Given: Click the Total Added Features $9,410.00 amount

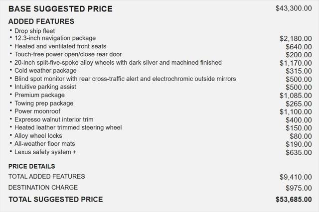Looking at the screenshot, I should [296, 177].
